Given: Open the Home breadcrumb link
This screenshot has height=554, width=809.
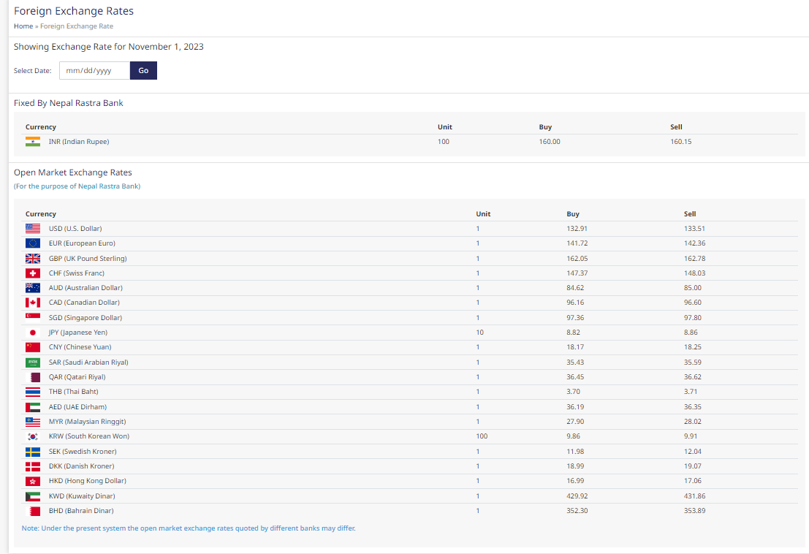Looking at the screenshot, I should point(23,26).
